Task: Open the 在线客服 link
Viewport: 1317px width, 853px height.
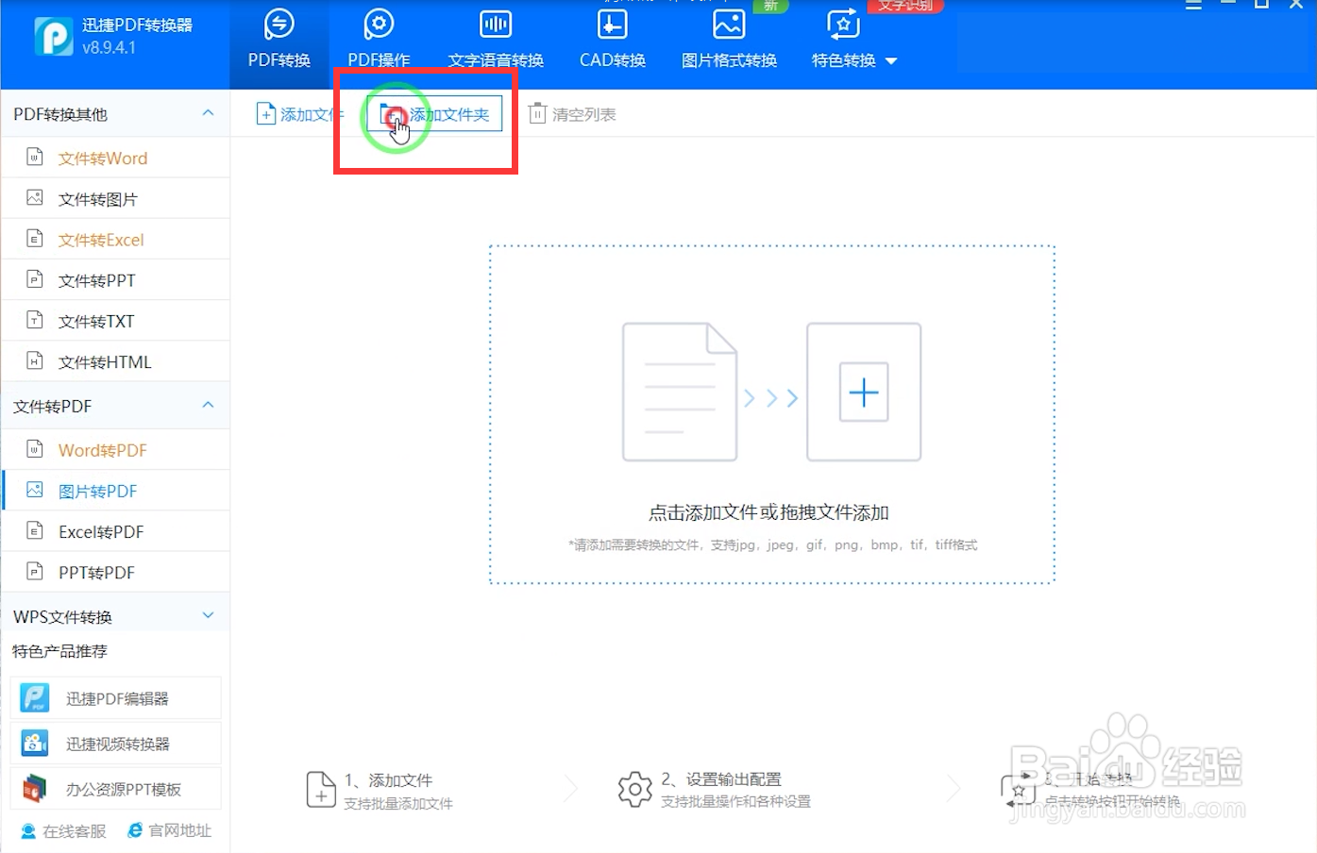Action: point(63,830)
